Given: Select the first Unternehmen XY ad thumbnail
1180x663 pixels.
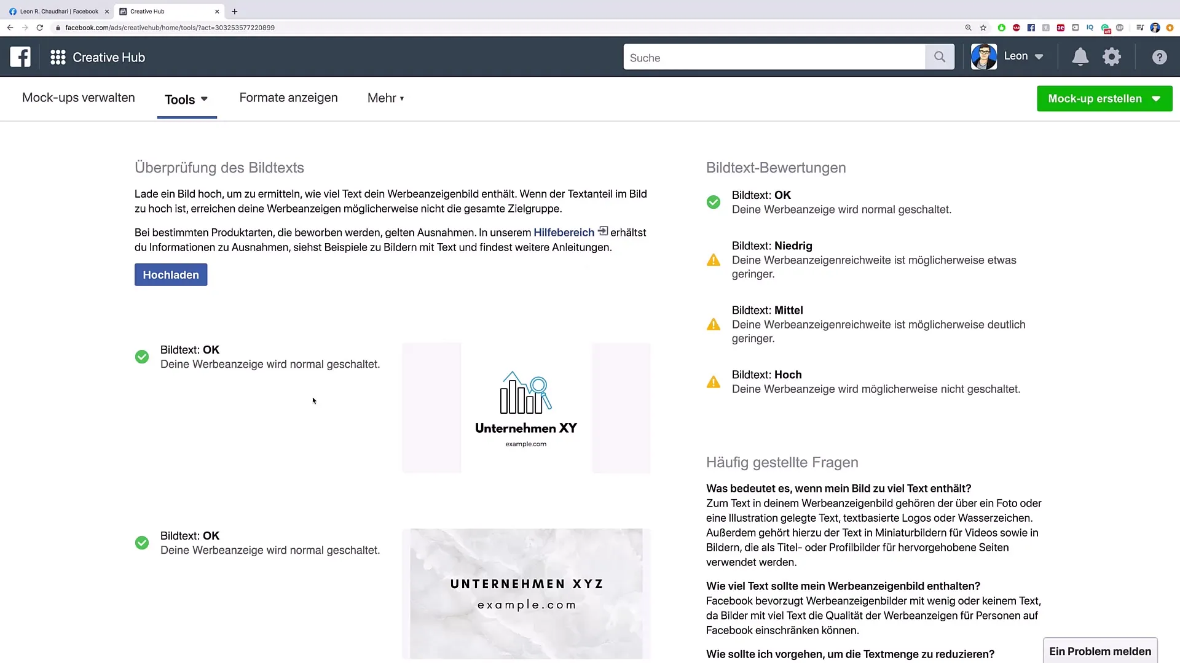Looking at the screenshot, I should tap(525, 407).
